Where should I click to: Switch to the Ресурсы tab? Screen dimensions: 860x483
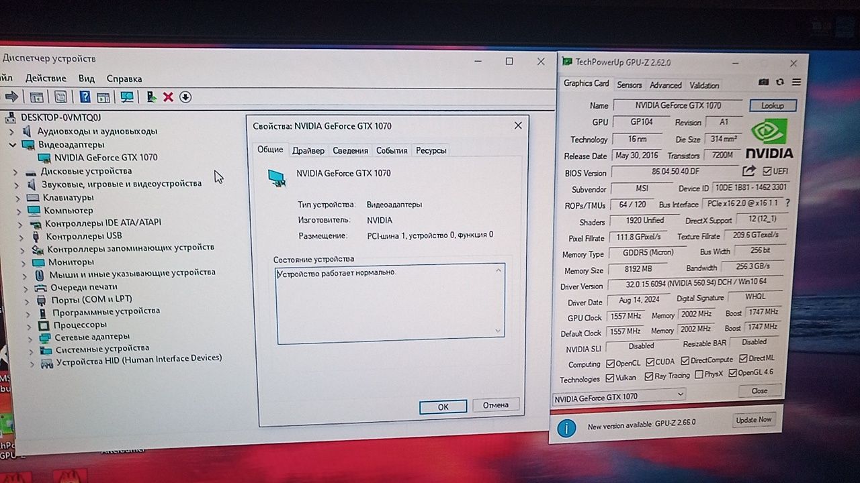click(x=431, y=150)
